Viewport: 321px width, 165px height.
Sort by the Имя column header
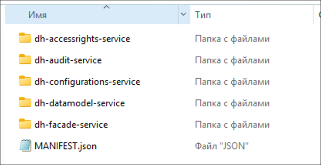pos(92,15)
